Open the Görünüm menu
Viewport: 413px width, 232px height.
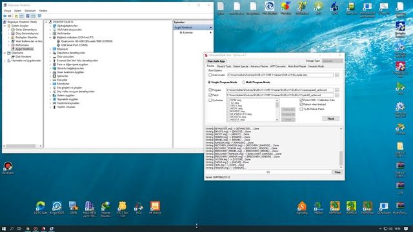tap(30, 11)
